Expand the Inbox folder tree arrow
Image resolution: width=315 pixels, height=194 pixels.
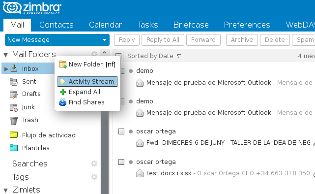click(x=6, y=69)
